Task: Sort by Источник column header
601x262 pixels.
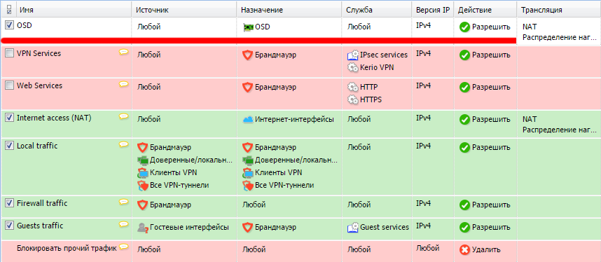Action: 184,9
